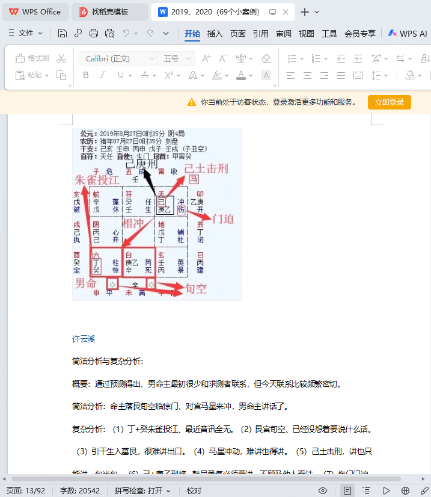
Task: Increase font size with A+ icon
Action: pos(206,58)
